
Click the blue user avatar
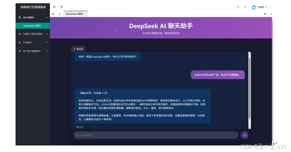click(254, 7)
